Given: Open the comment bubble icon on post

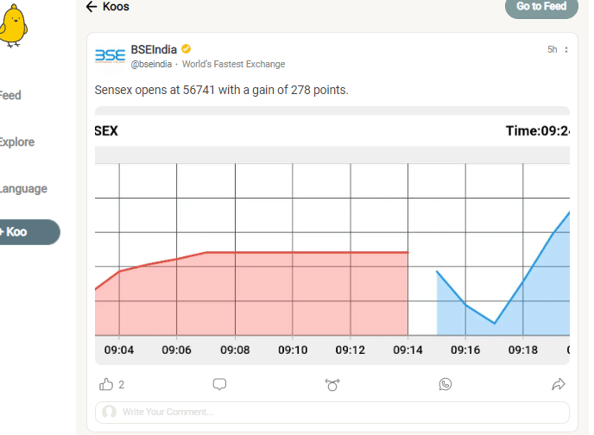Looking at the screenshot, I should coord(219,384).
